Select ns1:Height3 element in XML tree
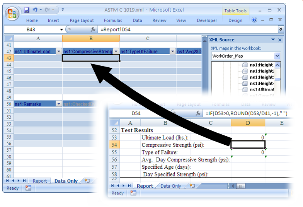 262,77
